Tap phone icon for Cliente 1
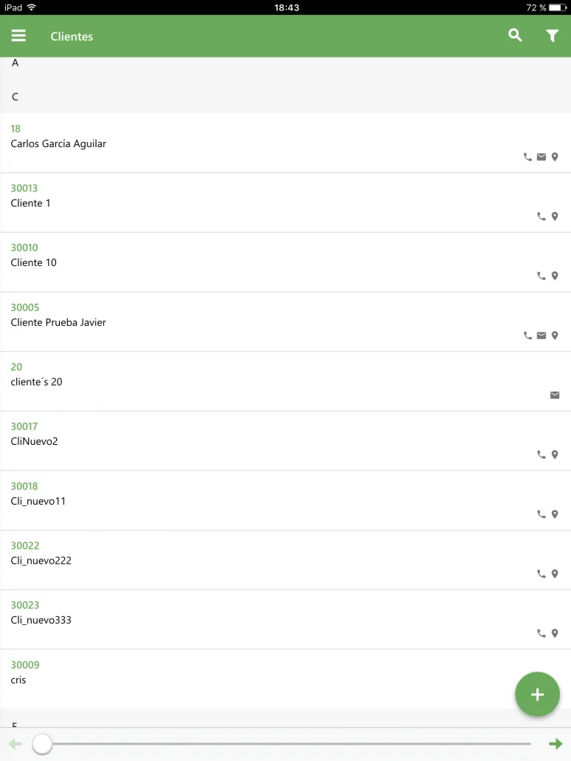 541,216
